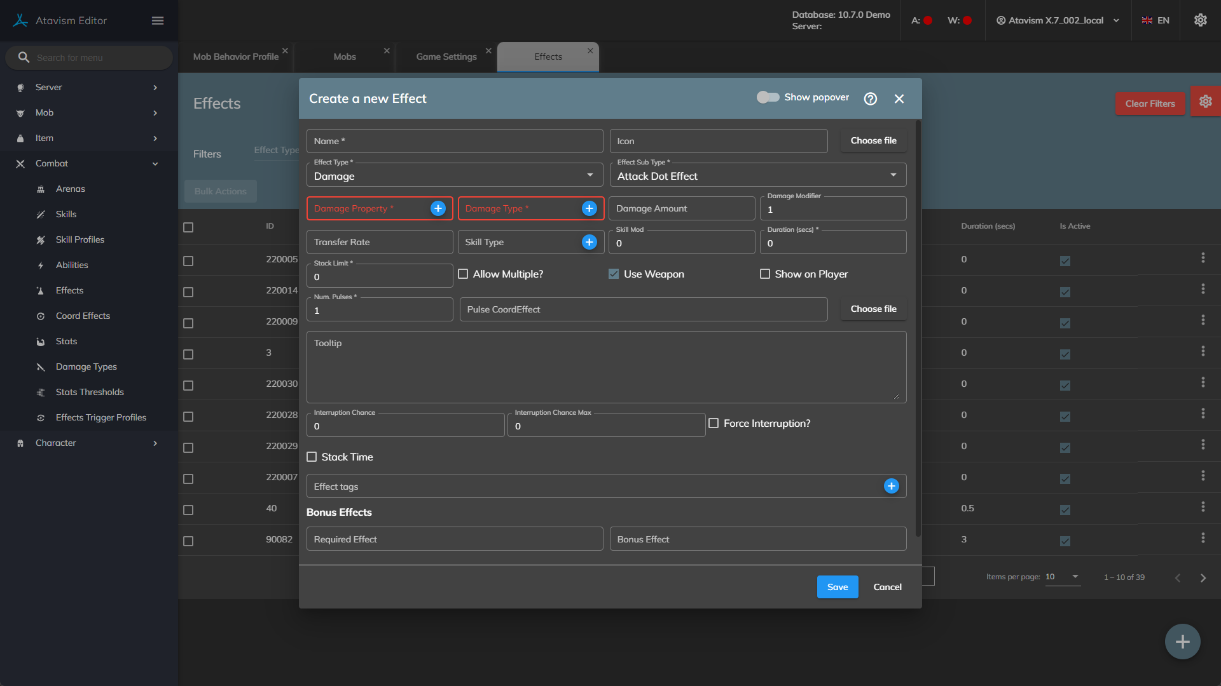
Task: Click the red table settings gear
Action: pyautogui.click(x=1205, y=102)
